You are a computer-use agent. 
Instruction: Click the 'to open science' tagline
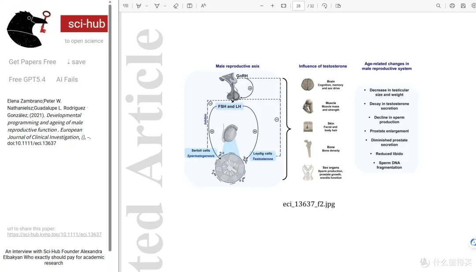[84, 41]
